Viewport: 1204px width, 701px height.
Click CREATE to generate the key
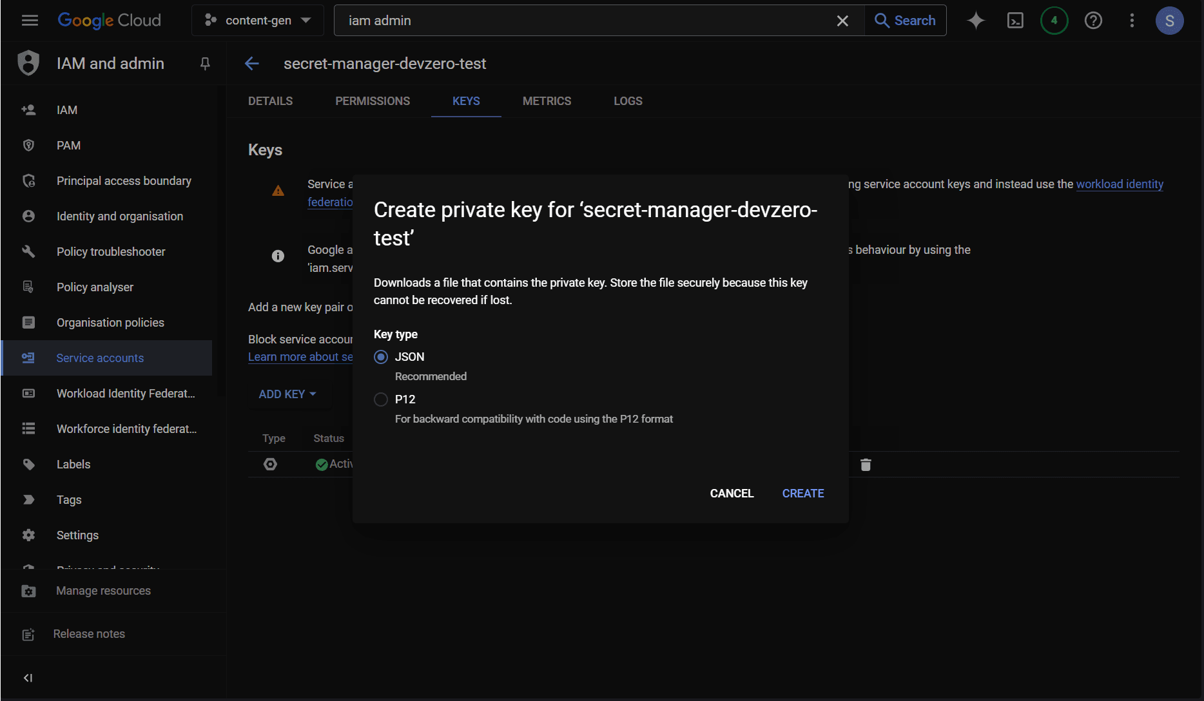[803, 494]
